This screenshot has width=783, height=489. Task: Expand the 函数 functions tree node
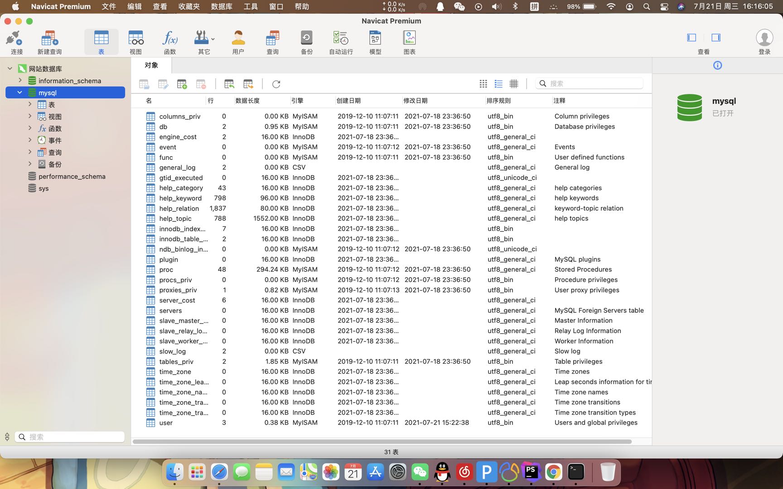click(30, 128)
